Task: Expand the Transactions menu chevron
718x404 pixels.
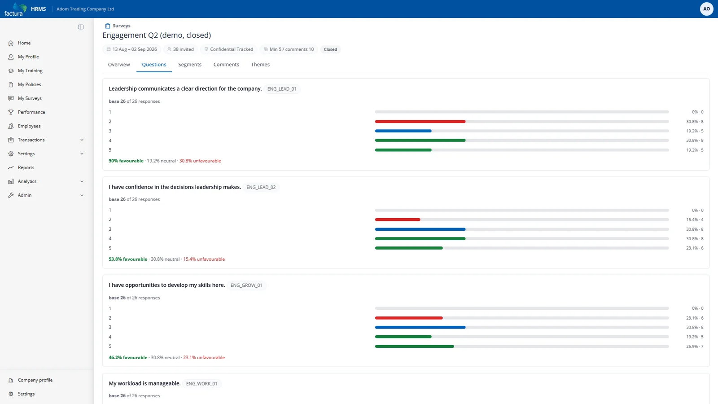Action: point(82,140)
